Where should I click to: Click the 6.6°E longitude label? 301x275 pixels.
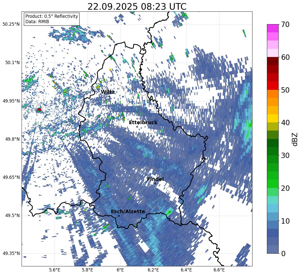coord(219,270)
